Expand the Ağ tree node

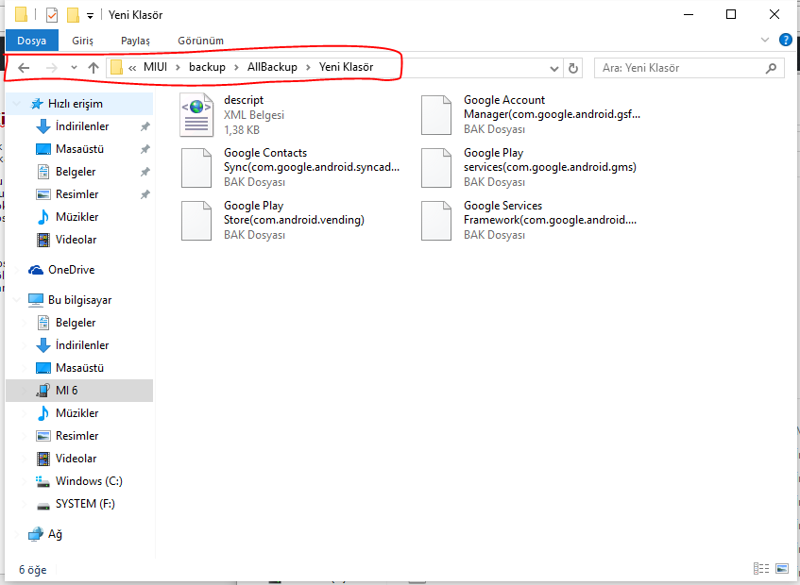coord(17,534)
